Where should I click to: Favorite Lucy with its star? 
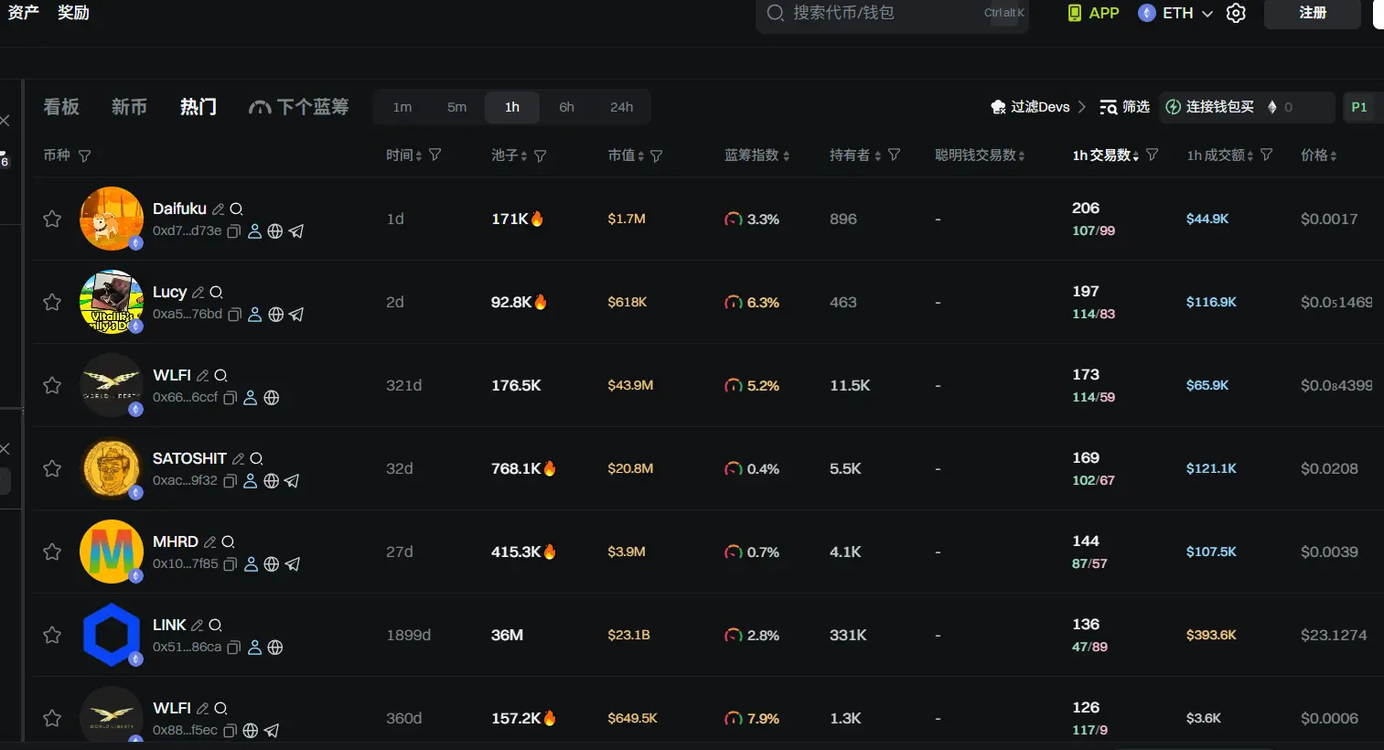tap(52, 302)
